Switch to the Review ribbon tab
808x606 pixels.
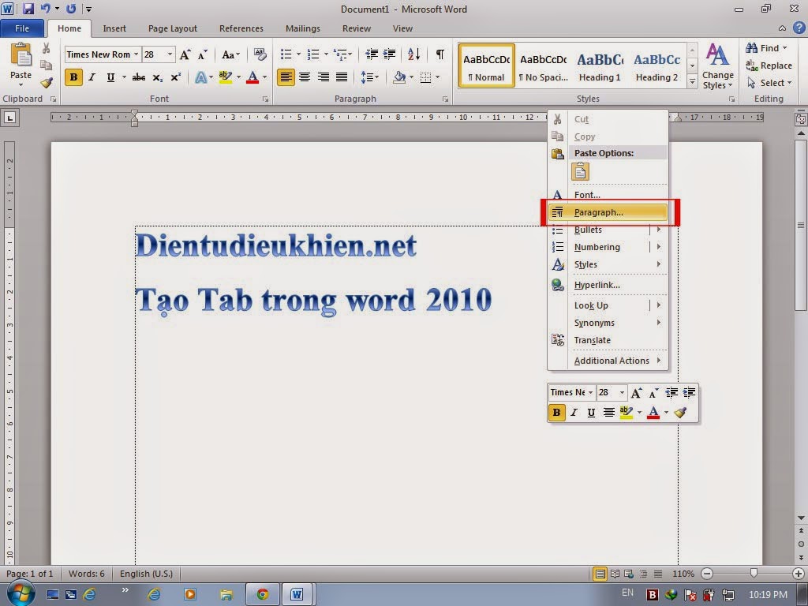tap(356, 28)
